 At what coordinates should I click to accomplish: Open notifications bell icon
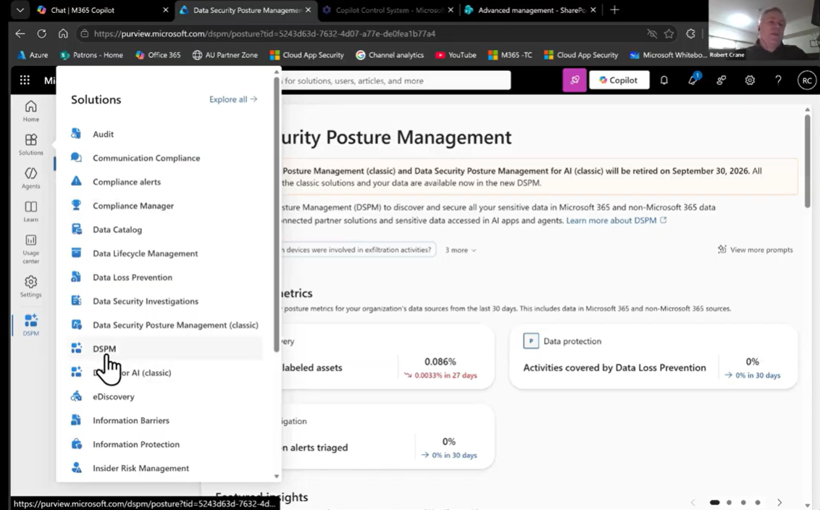pos(664,80)
